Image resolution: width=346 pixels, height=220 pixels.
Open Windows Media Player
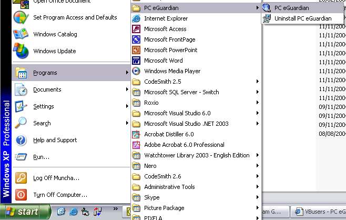pyautogui.click(x=172, y=71)
